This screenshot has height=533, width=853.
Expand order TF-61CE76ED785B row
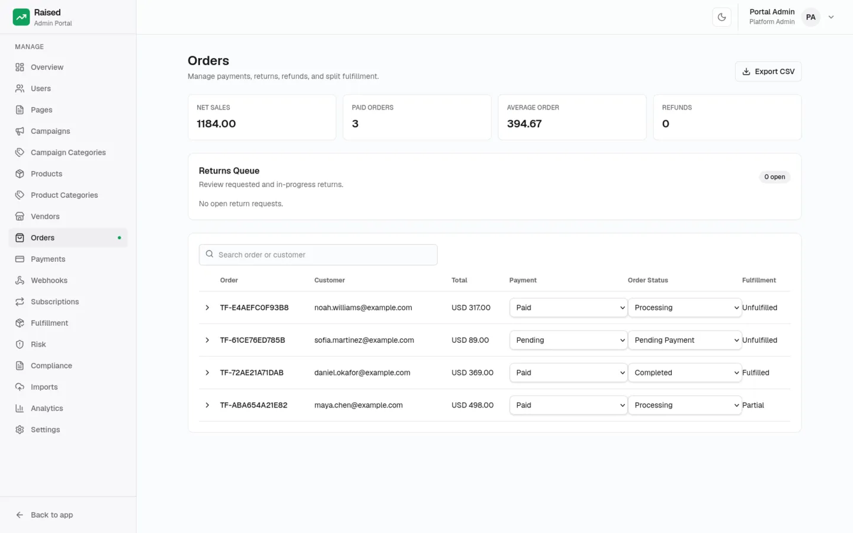click(207, 340)
